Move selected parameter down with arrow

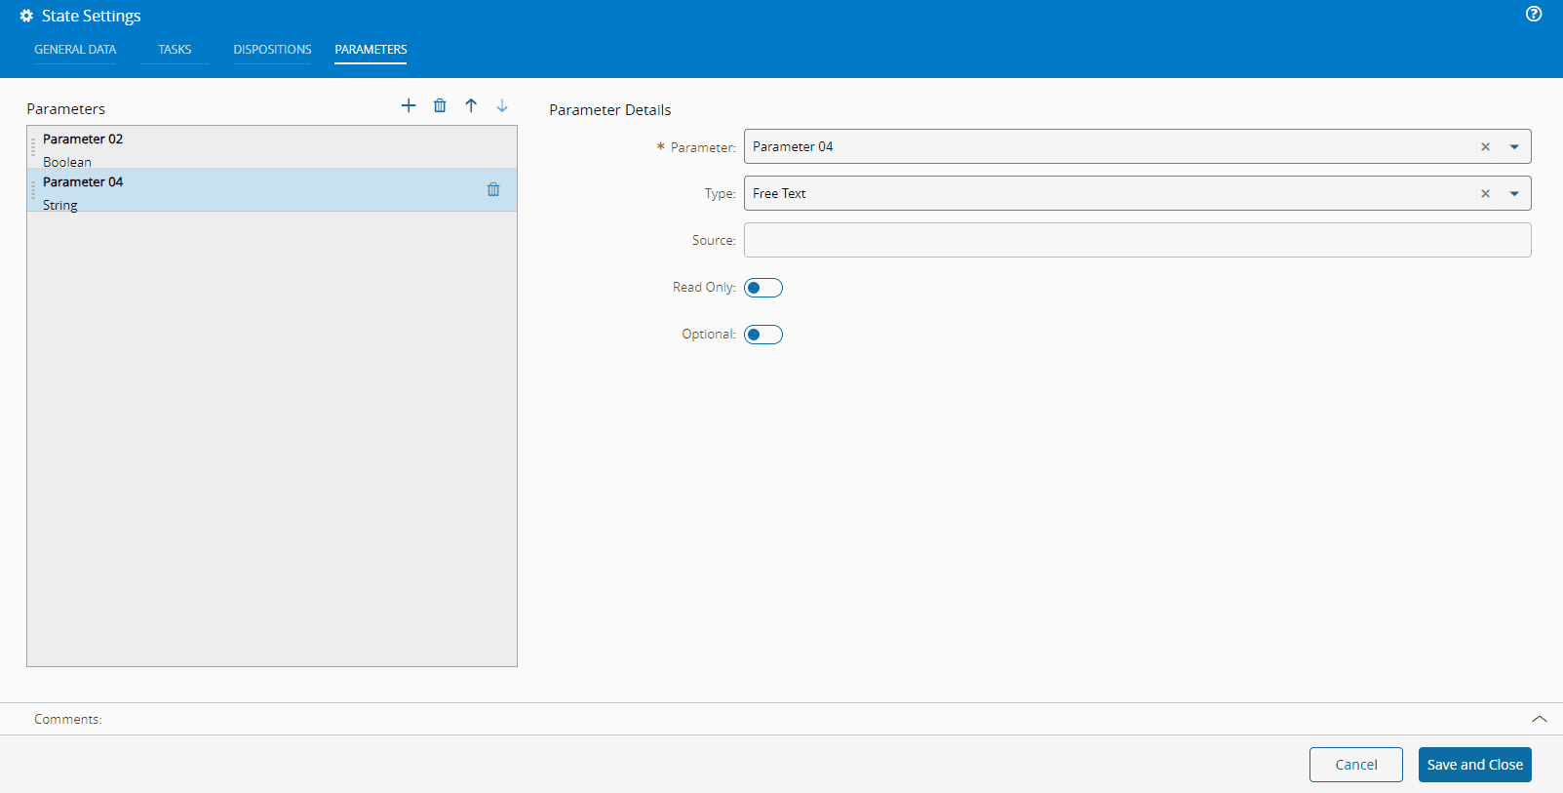502,105
